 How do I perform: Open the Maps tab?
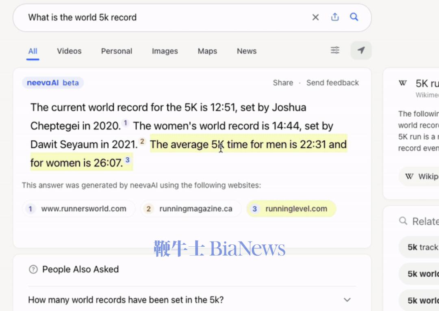(x=207, y=51)
